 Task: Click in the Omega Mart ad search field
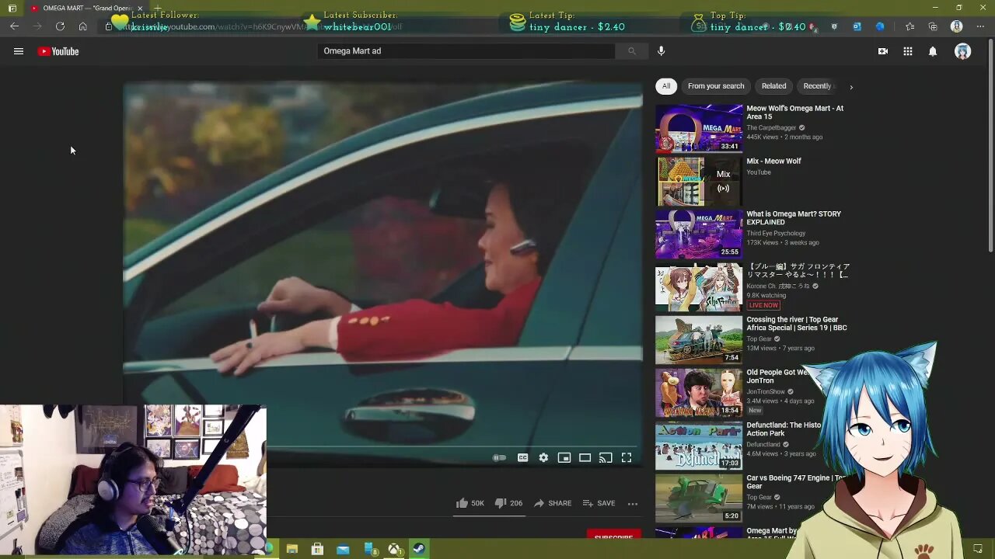coord(466,51)
